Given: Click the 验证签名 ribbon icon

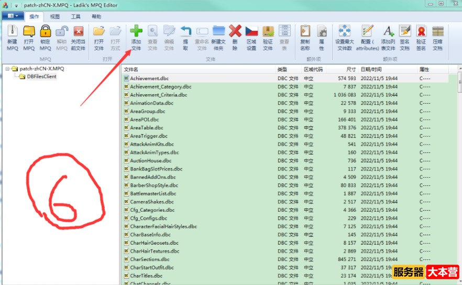Looking at the screenshot, I should pos(421,31).
